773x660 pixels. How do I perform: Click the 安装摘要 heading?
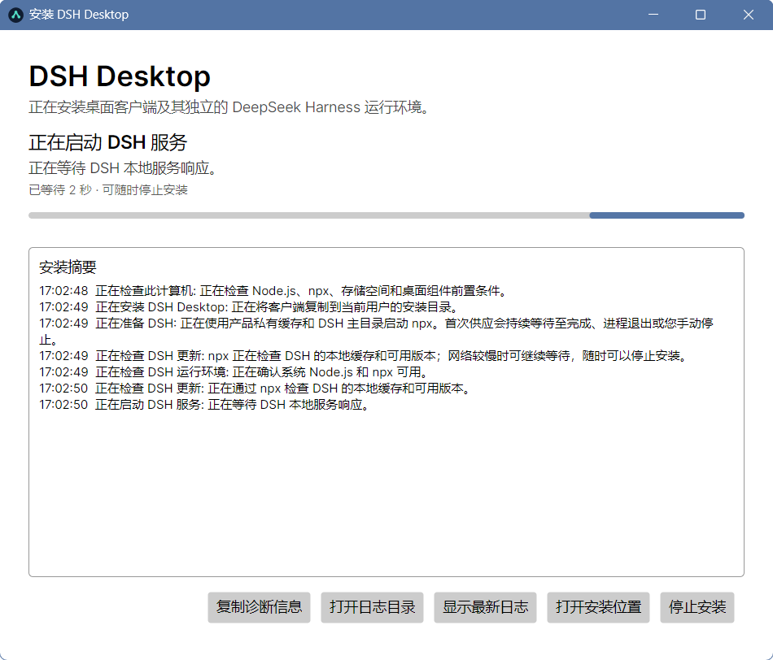coord(68,267)
